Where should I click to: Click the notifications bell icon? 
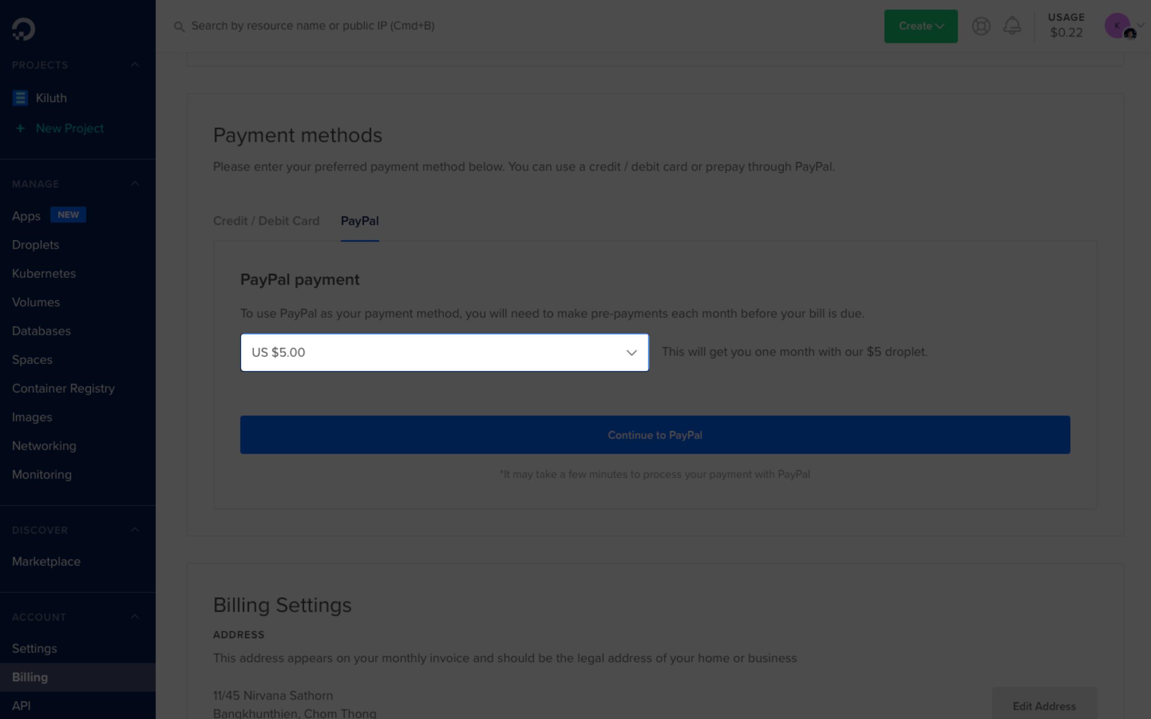[1012, 26]
